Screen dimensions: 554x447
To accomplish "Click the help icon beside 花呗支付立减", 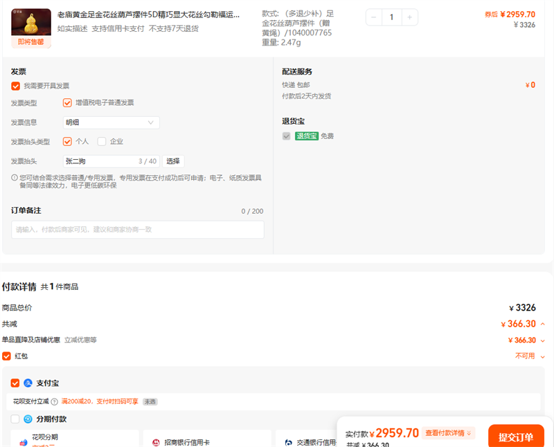I will [x=54, y=402].
